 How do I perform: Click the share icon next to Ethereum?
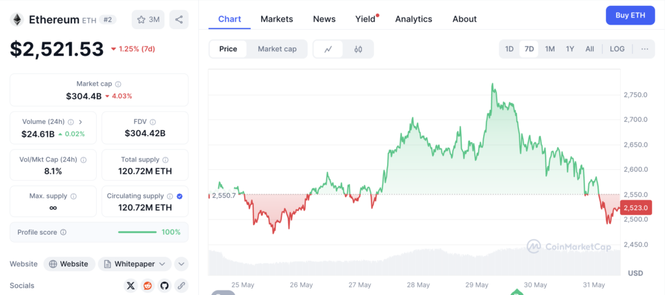click(179, 19)
